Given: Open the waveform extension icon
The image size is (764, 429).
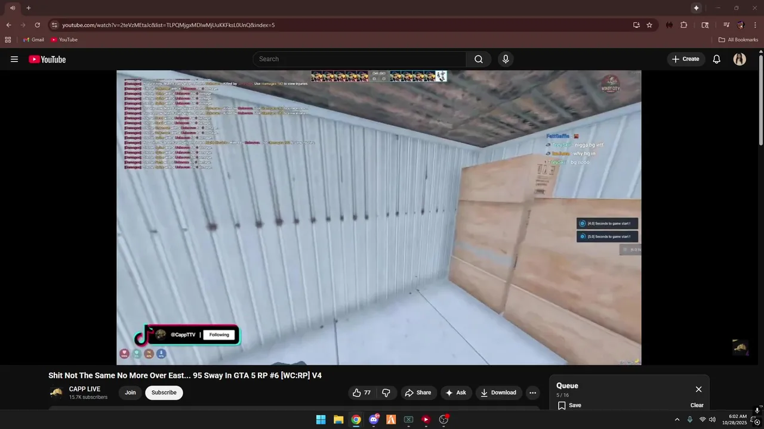Looking at the screenshot, I should (x=669, y=25).
